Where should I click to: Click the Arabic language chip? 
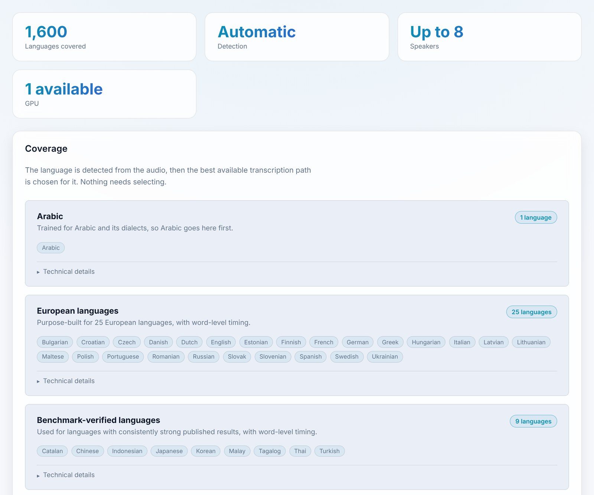coord(51,248)
